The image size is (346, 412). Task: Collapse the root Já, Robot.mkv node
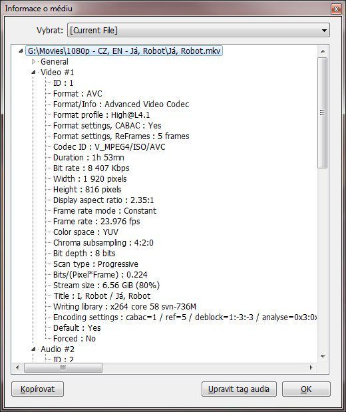[21, 51]
